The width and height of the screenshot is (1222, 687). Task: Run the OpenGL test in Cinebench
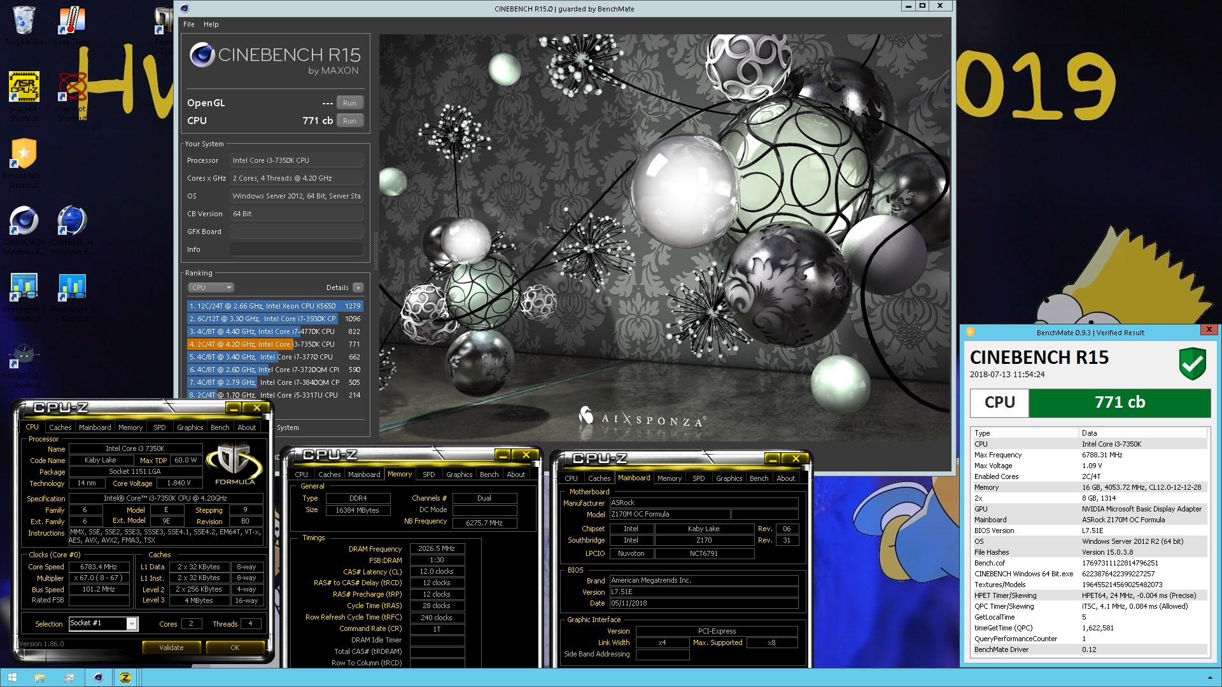349,103
